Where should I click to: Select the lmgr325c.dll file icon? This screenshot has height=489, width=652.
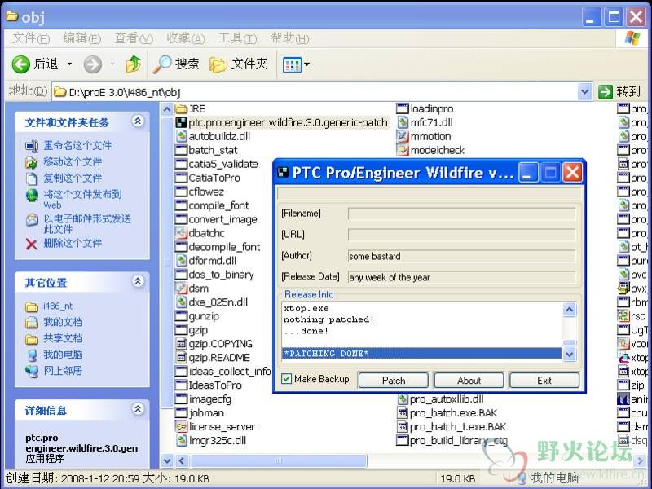click(x=181, y=440)
